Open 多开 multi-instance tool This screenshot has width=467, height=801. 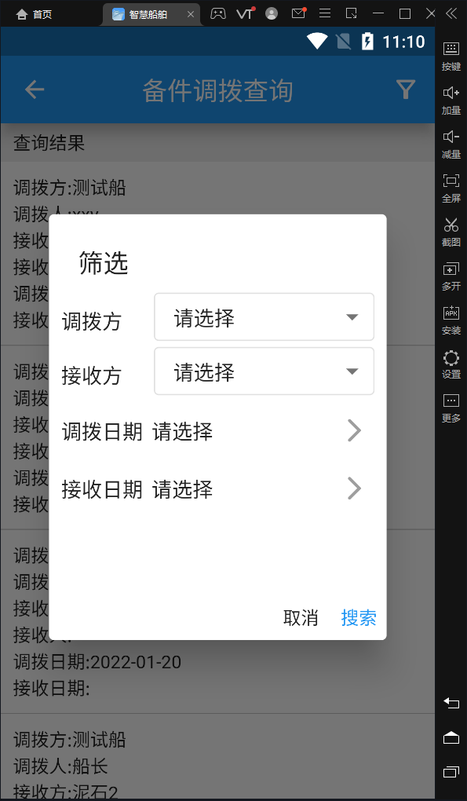click(451, 276)
